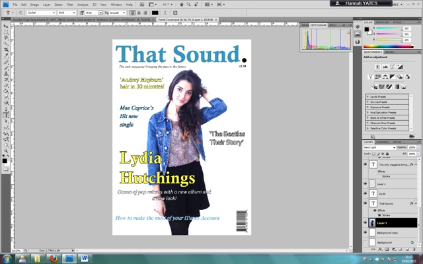The image size is (423, 264).
Task: Select the Brush tool
Action: point(6,68)
